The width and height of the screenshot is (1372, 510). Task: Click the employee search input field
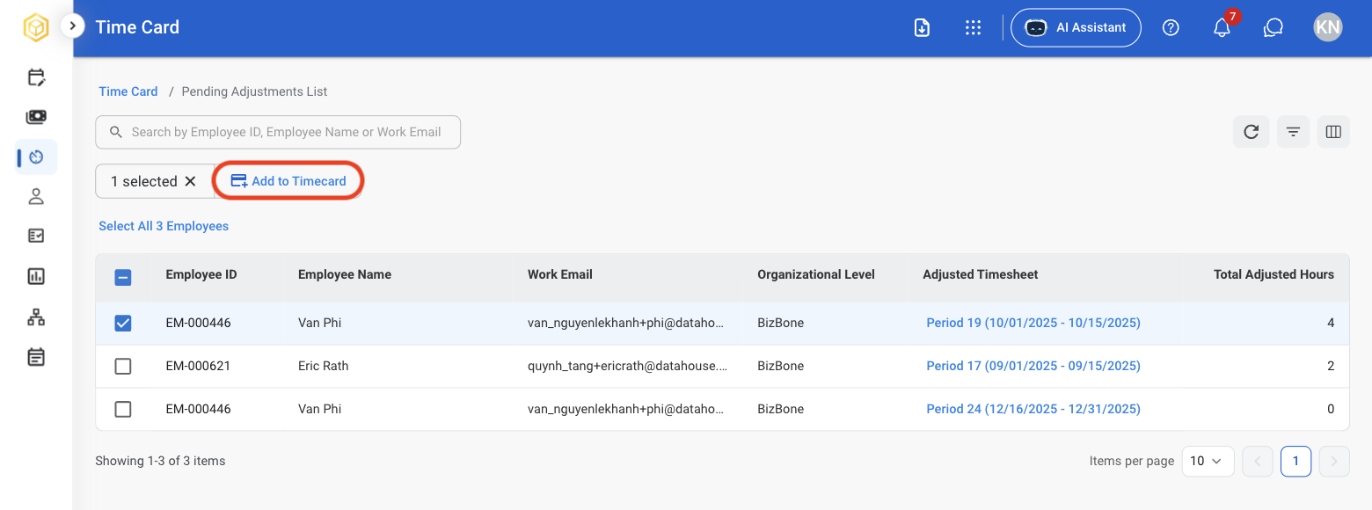click(278, 132)
